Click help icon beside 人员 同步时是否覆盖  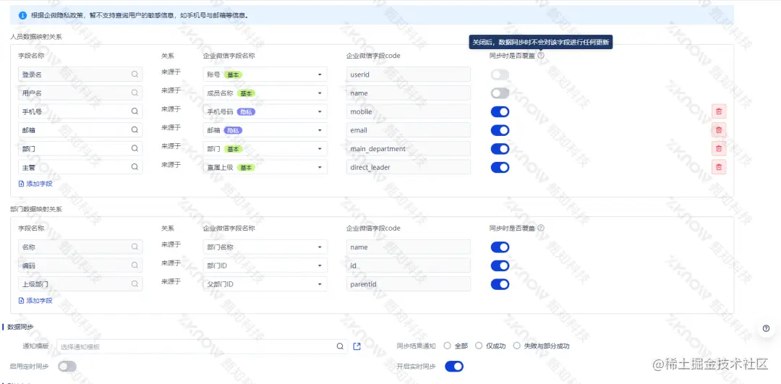(x=541, y=55)
